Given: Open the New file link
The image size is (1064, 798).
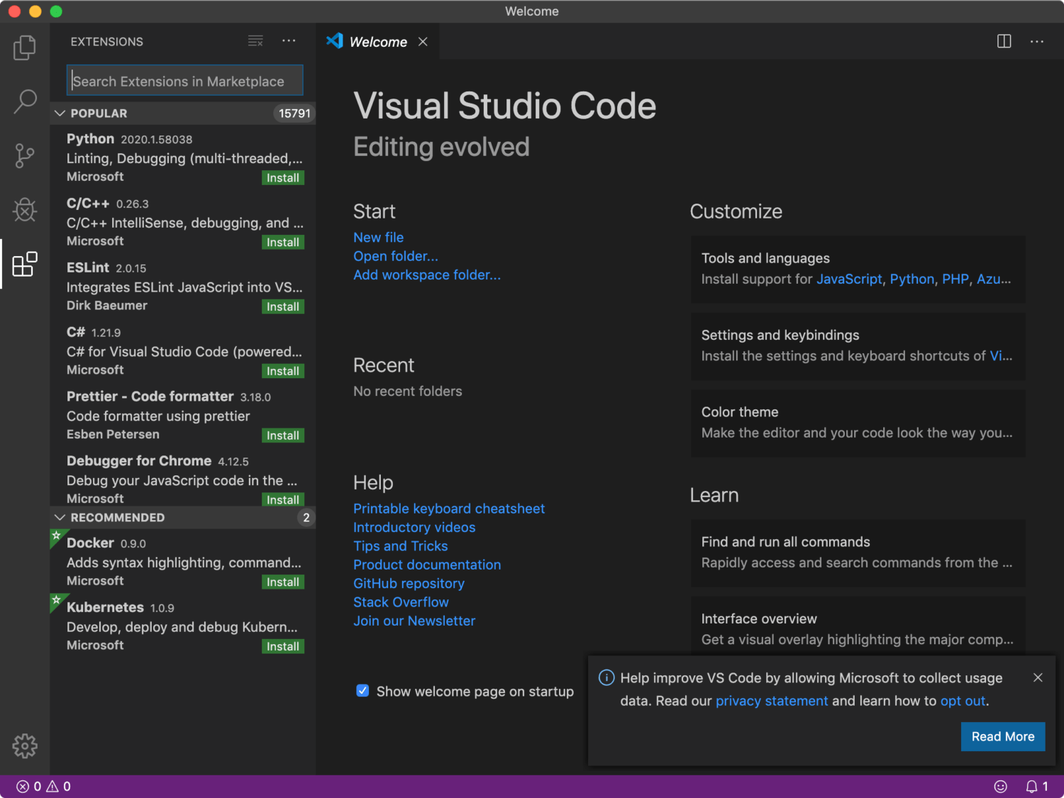Looking at the screenshot, I should pyautogui.click(x=378, y=238).
